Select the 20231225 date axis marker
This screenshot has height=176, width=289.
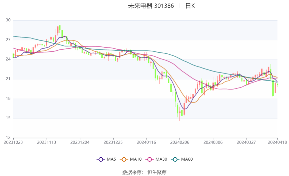[113, 143]
